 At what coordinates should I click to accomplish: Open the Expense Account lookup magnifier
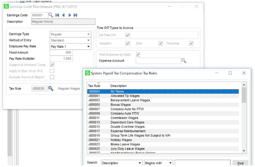click(x=184, y=61)
